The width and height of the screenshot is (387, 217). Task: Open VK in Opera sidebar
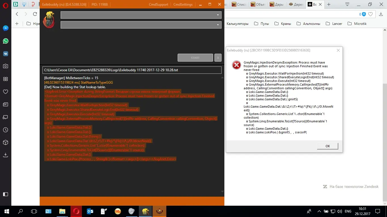pos(5,54)
